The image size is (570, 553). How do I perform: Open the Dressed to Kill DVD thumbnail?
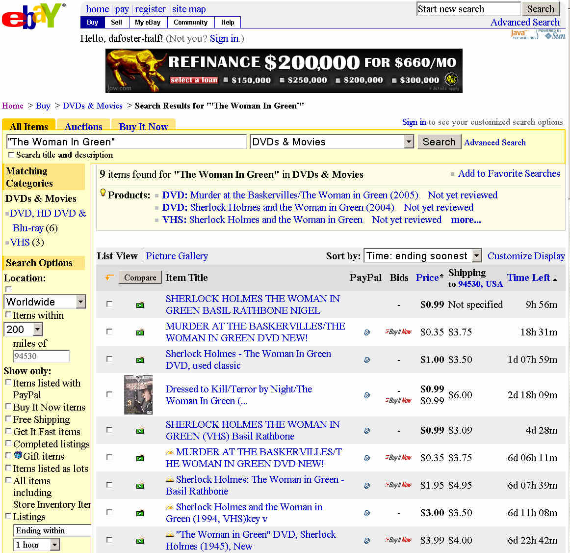pyautogui.click(x=138, y=395)
